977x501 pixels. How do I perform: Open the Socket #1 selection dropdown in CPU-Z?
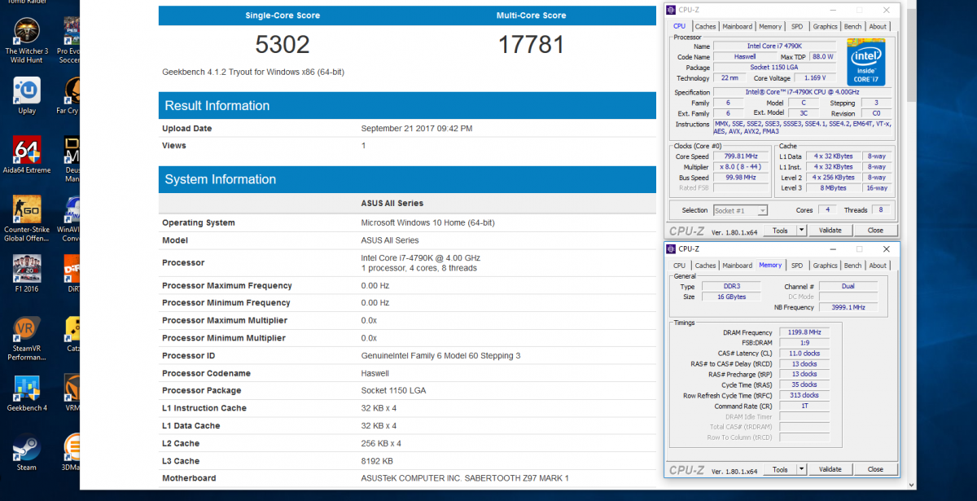[x=740, y=210]
